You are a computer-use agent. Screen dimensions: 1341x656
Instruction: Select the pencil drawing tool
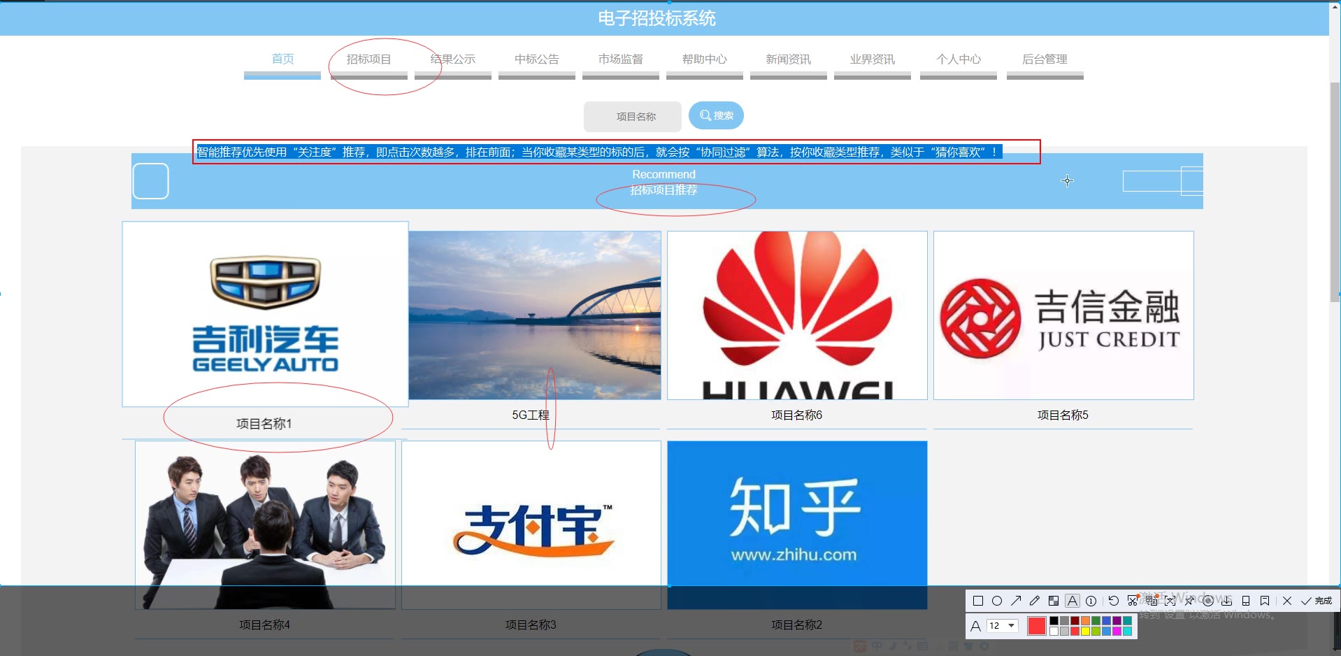pyautogui.click(x=1035, y=601)
